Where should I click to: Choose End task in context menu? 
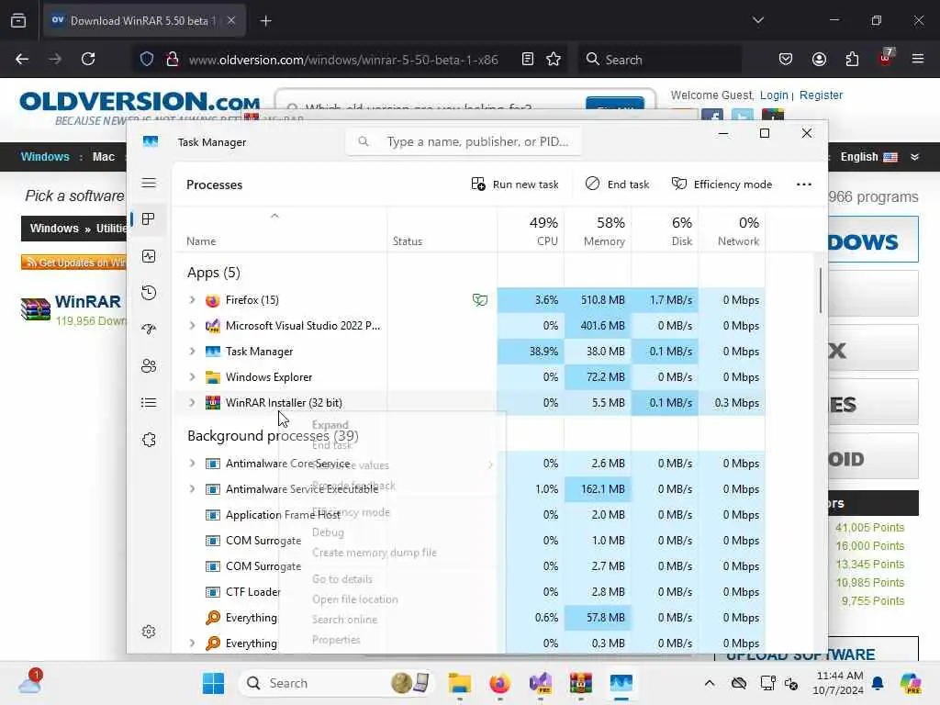coord(331,445)
